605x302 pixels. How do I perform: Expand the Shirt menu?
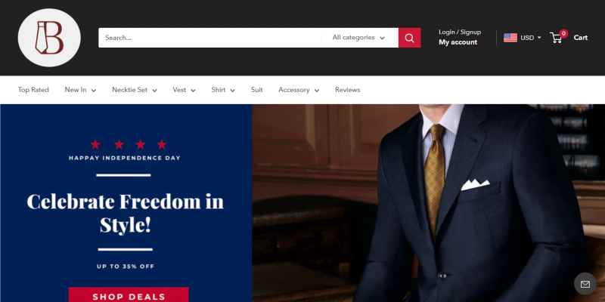[x=223, y=90]
